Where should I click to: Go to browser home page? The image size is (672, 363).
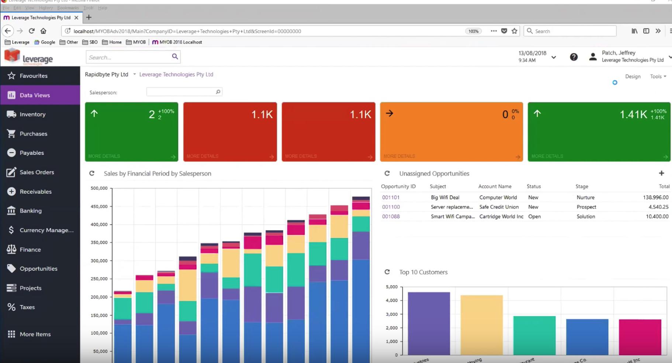click(x=44, y=31)
